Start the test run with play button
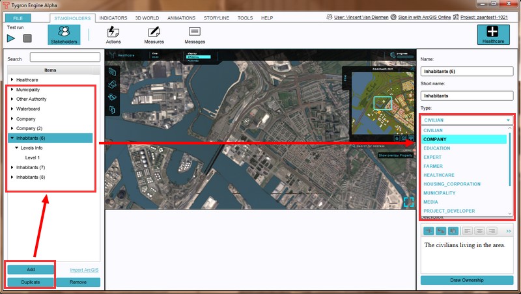Screen dimensions: 521x294 click(12, 38)
